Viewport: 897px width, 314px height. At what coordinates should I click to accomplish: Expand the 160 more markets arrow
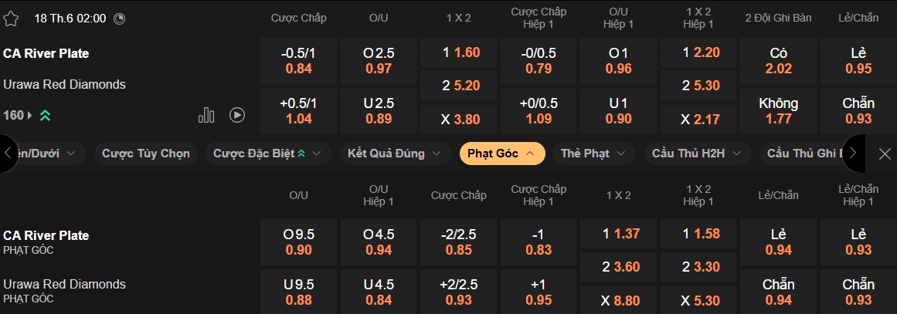tap(30, 116)
